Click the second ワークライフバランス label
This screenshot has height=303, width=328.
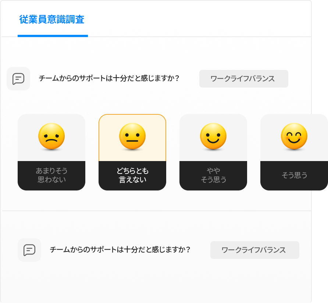click(254, 250)
